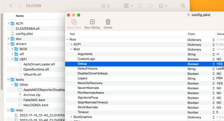Expand the ACPI folder in Finder
This screenshot has height=121, width=224.
8,23
